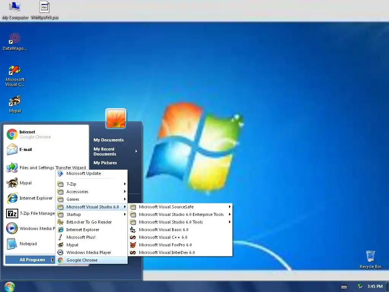Image resolution: width=389 pixels, height=292 pixels.
Task: Click the Notepad icon in Start menu
Action: point(12,244)
